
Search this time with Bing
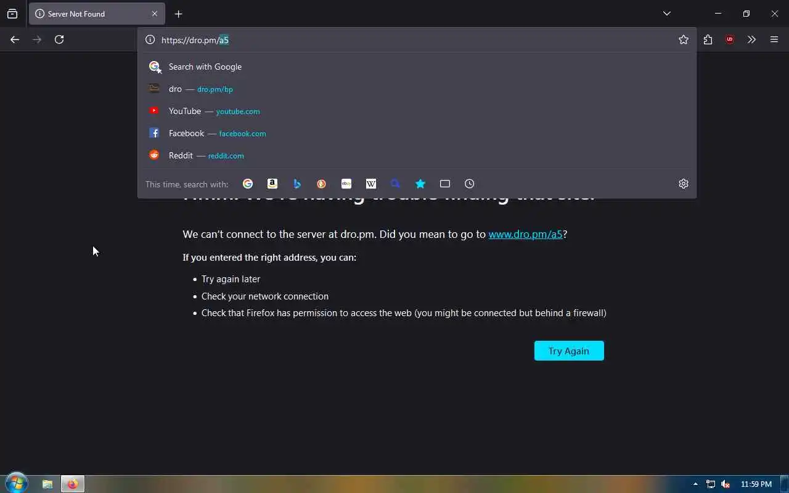tap(297, 184)
